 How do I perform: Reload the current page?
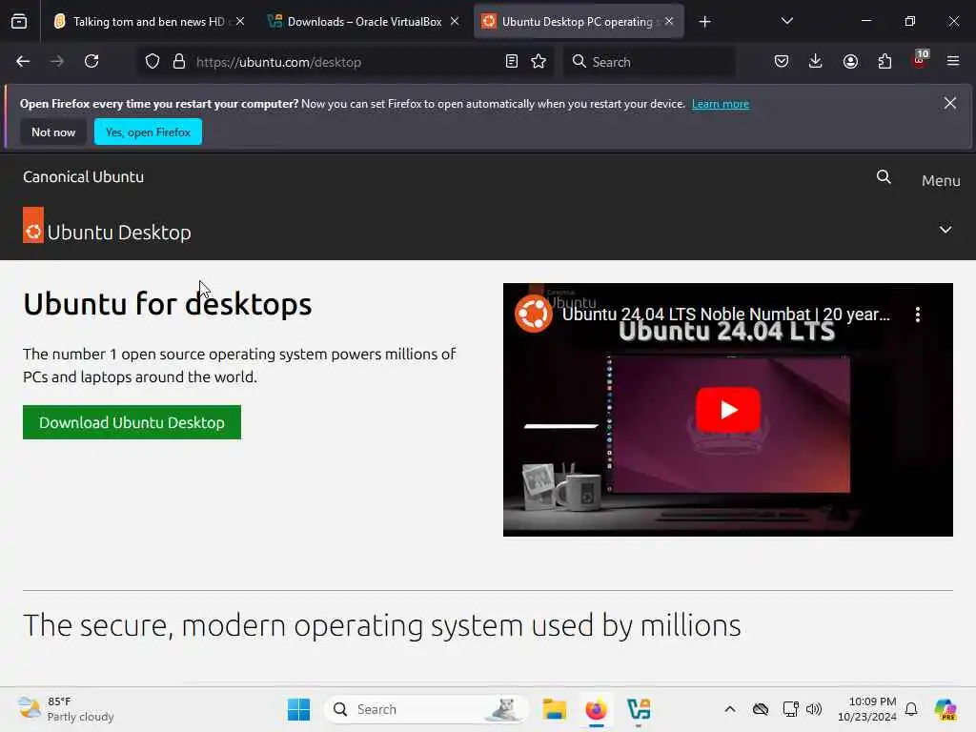coord(91,62)
